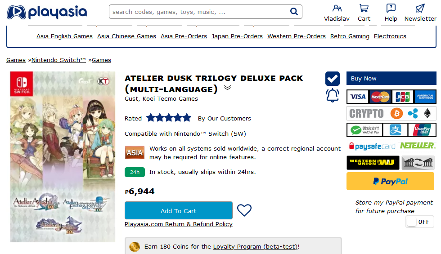Toggle the store PayPal payment switch

tap(419, 222)
